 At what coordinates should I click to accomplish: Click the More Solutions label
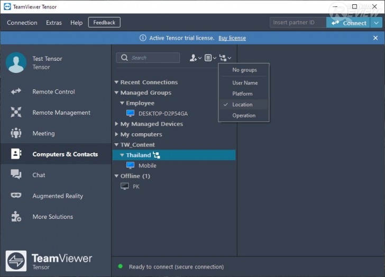click(x=53, y=217)
